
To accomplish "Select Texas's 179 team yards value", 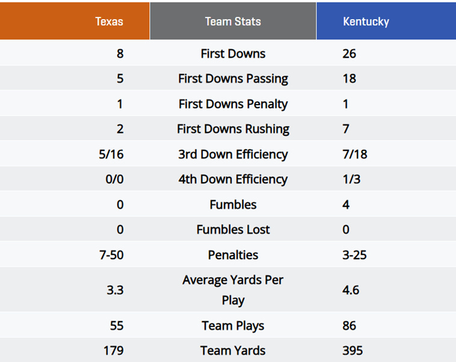I will tap(113, 351).
